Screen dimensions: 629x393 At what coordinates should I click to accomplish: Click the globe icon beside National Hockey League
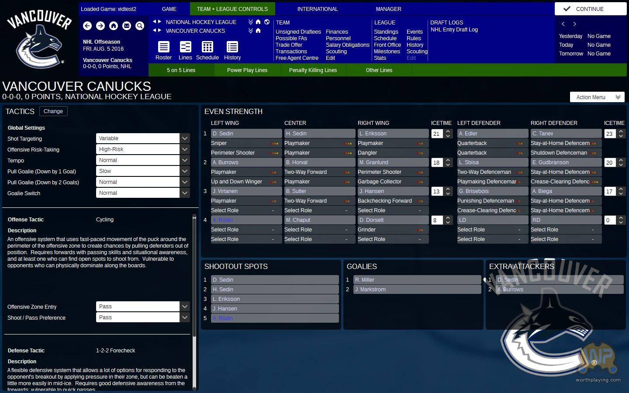[x=267, y=22]
